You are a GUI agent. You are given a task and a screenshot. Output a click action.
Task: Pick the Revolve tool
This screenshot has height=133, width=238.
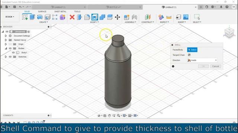tap(40, 17)
